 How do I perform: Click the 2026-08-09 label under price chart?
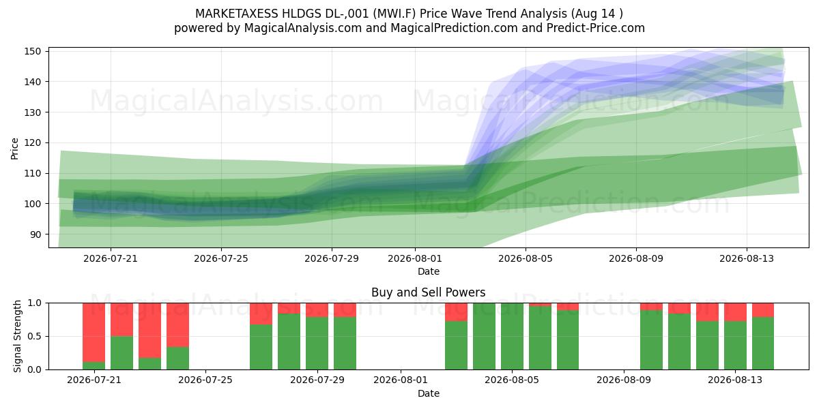635,258
